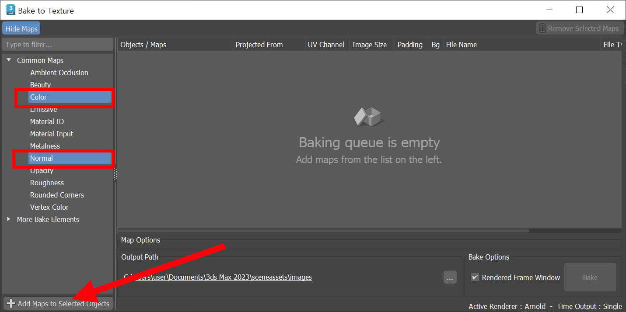
Task: Collapse the Common Maps tree group
Action: point(9,60)
